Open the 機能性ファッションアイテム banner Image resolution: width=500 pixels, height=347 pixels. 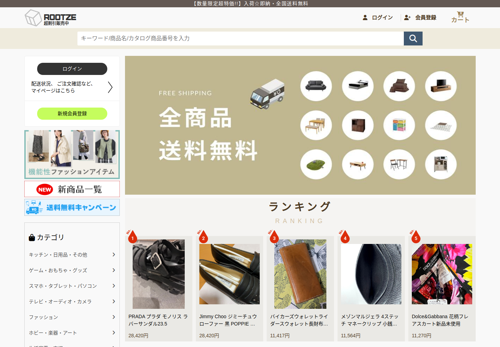[x=72, y=154]
